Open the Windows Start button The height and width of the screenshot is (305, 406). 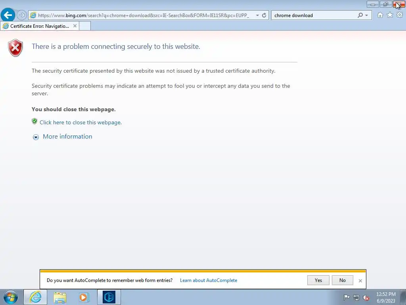coord(10,297)
